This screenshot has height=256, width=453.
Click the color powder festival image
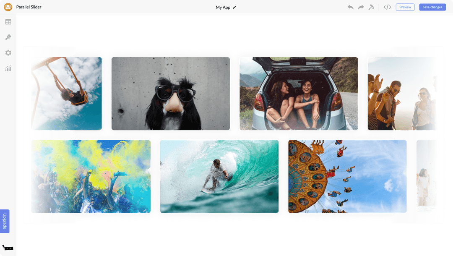[91, 176]
